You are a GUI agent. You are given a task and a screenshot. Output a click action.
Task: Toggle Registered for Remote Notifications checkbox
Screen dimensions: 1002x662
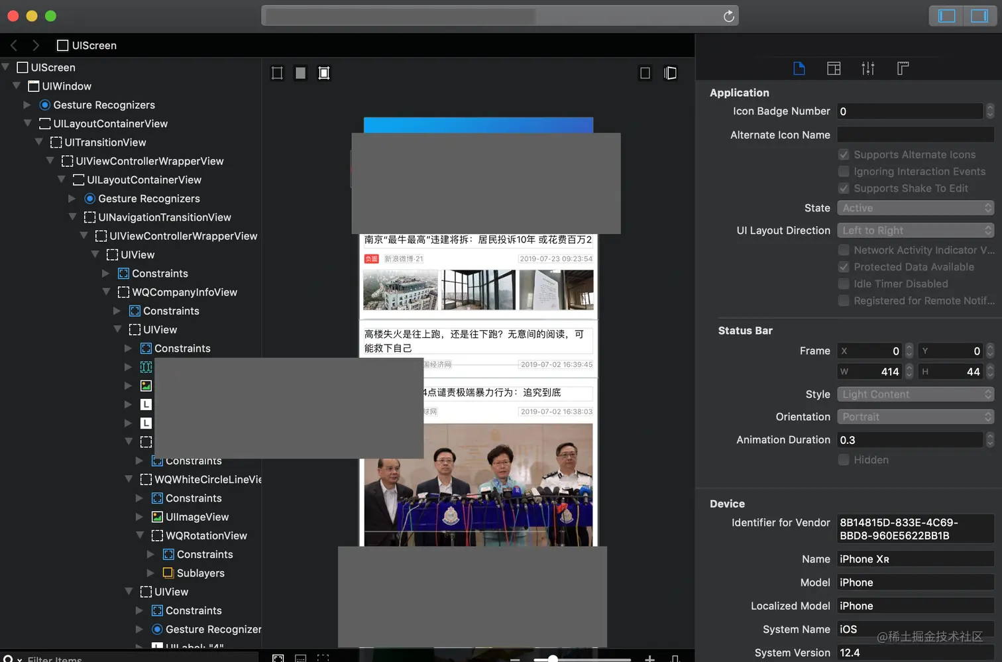[844, 301]
